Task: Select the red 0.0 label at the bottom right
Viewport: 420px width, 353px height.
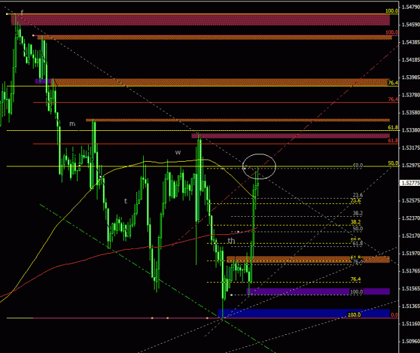Action: point(394,315)
